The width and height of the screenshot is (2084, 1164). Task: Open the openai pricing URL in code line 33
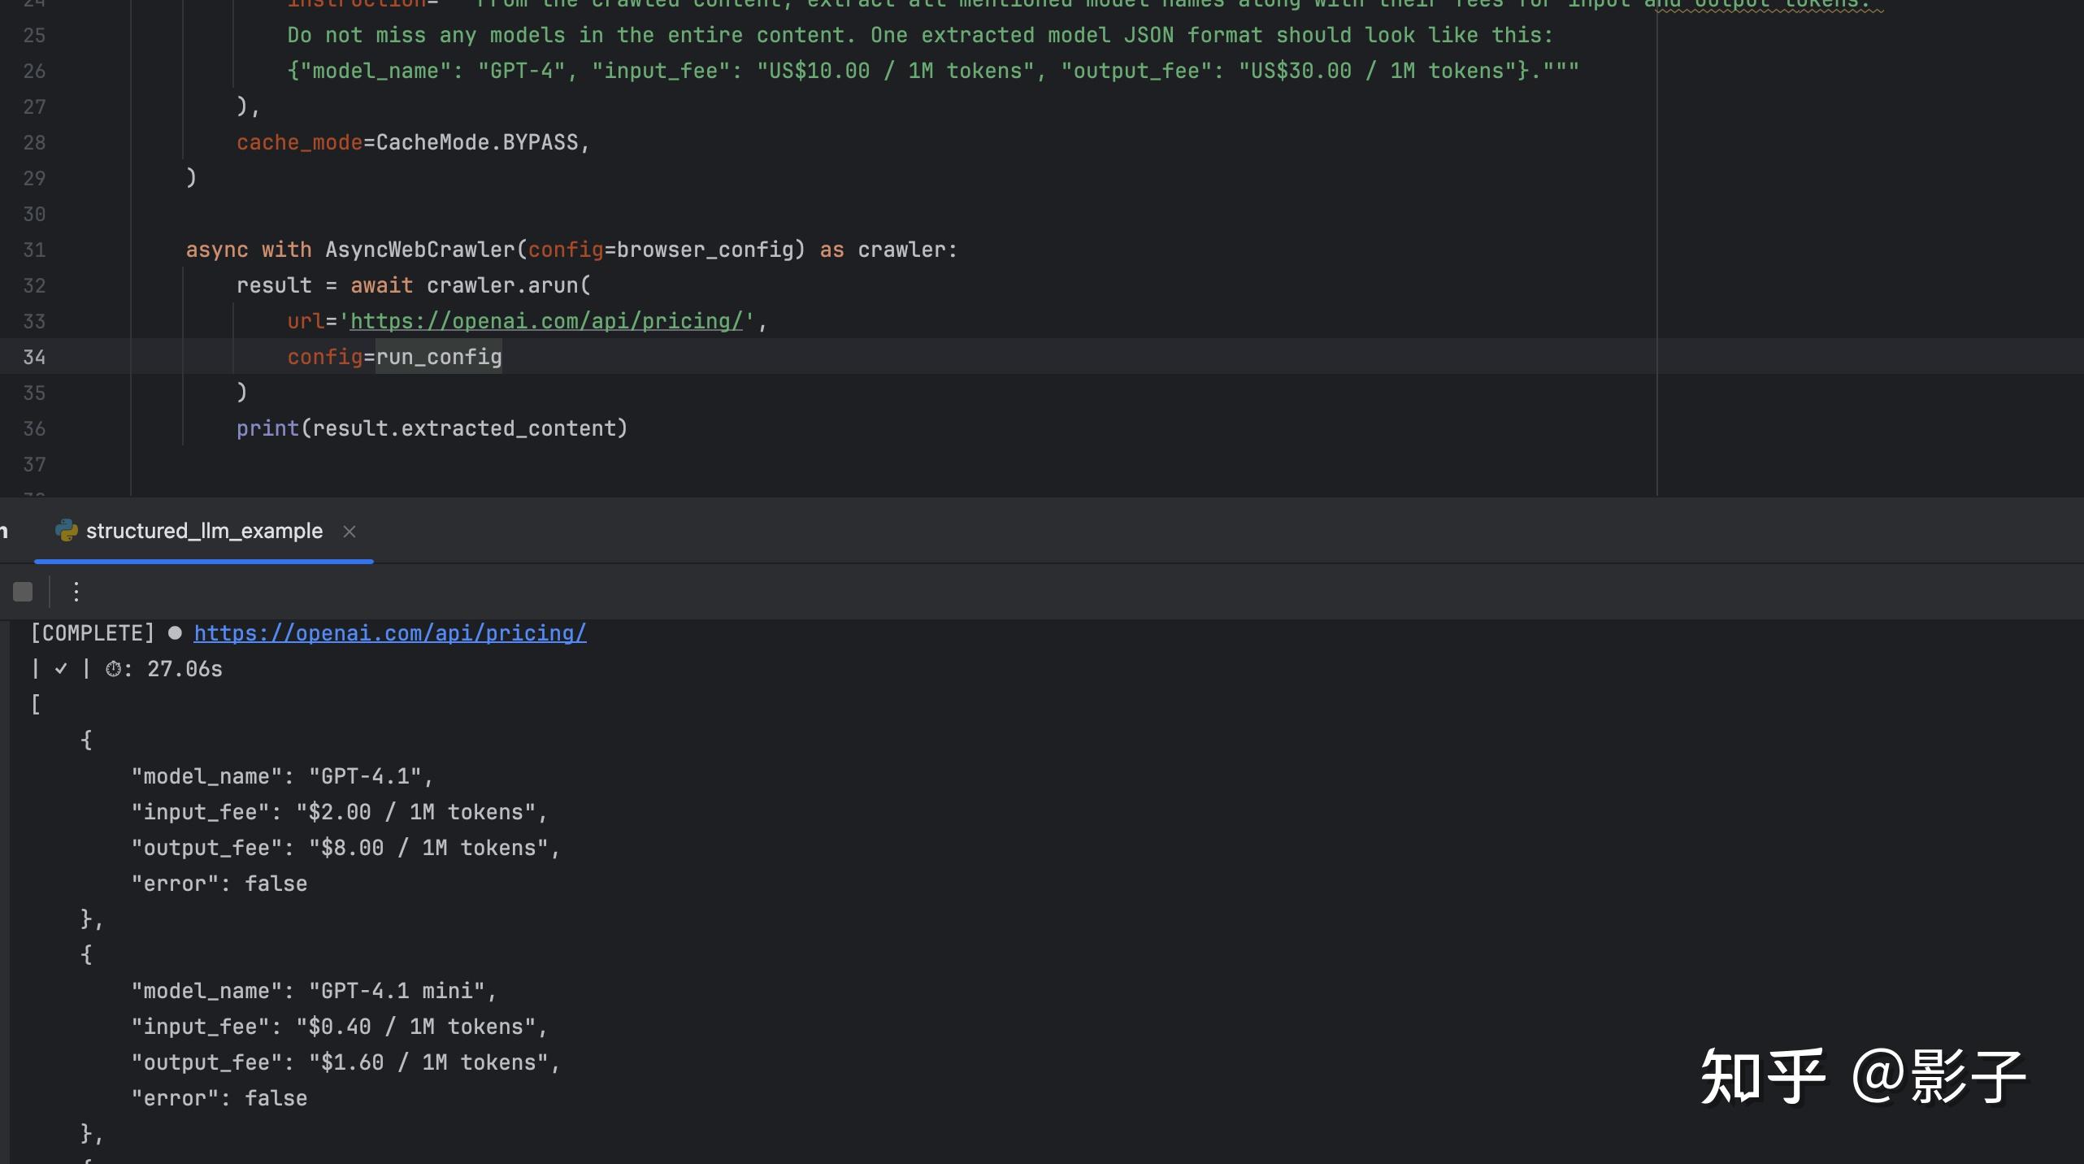546,321
